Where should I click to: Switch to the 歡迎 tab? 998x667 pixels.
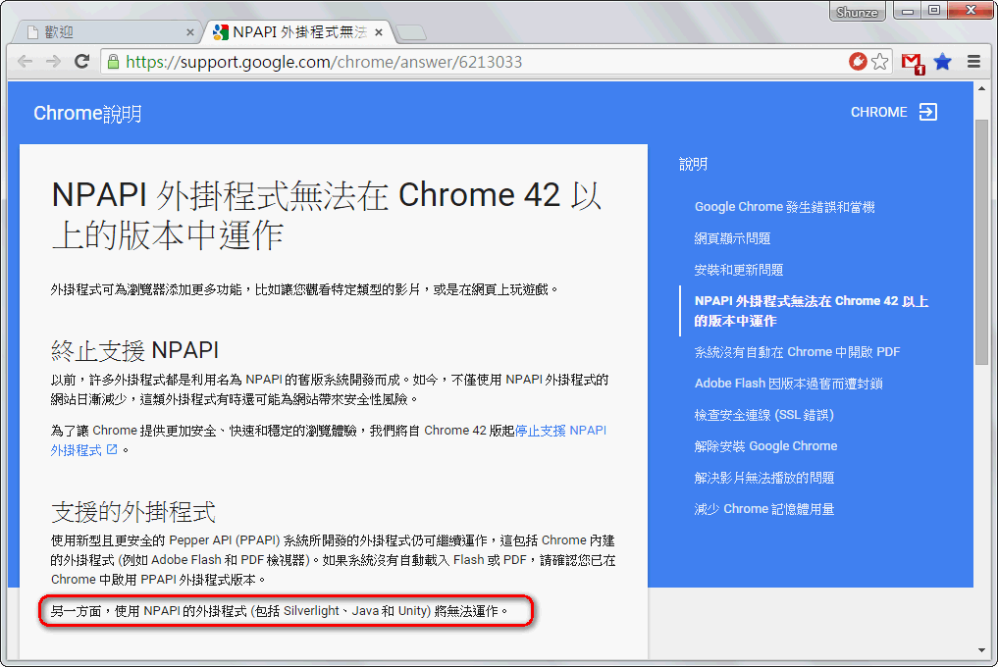tap(105, 32)
